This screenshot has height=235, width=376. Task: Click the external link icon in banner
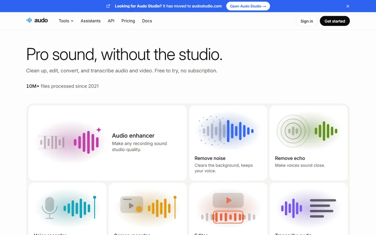pos(108,6)
